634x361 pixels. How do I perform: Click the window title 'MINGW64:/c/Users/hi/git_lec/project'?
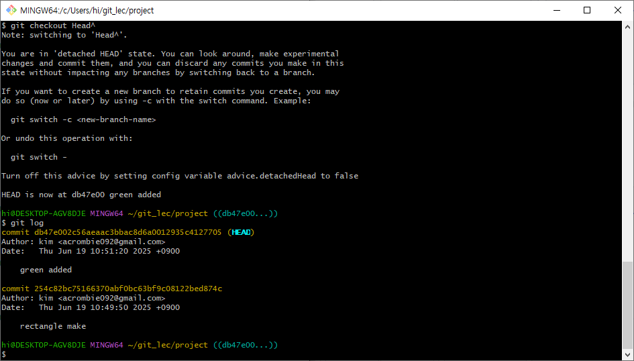(87, 11)
